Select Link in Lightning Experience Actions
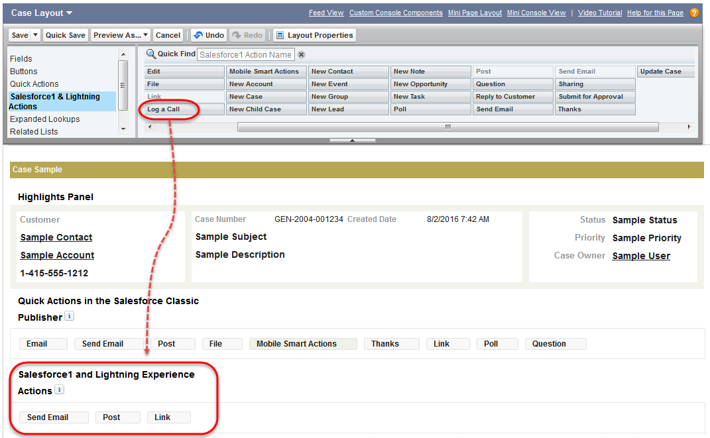Viewport: 710px width, 438px height. pos(169,417)
